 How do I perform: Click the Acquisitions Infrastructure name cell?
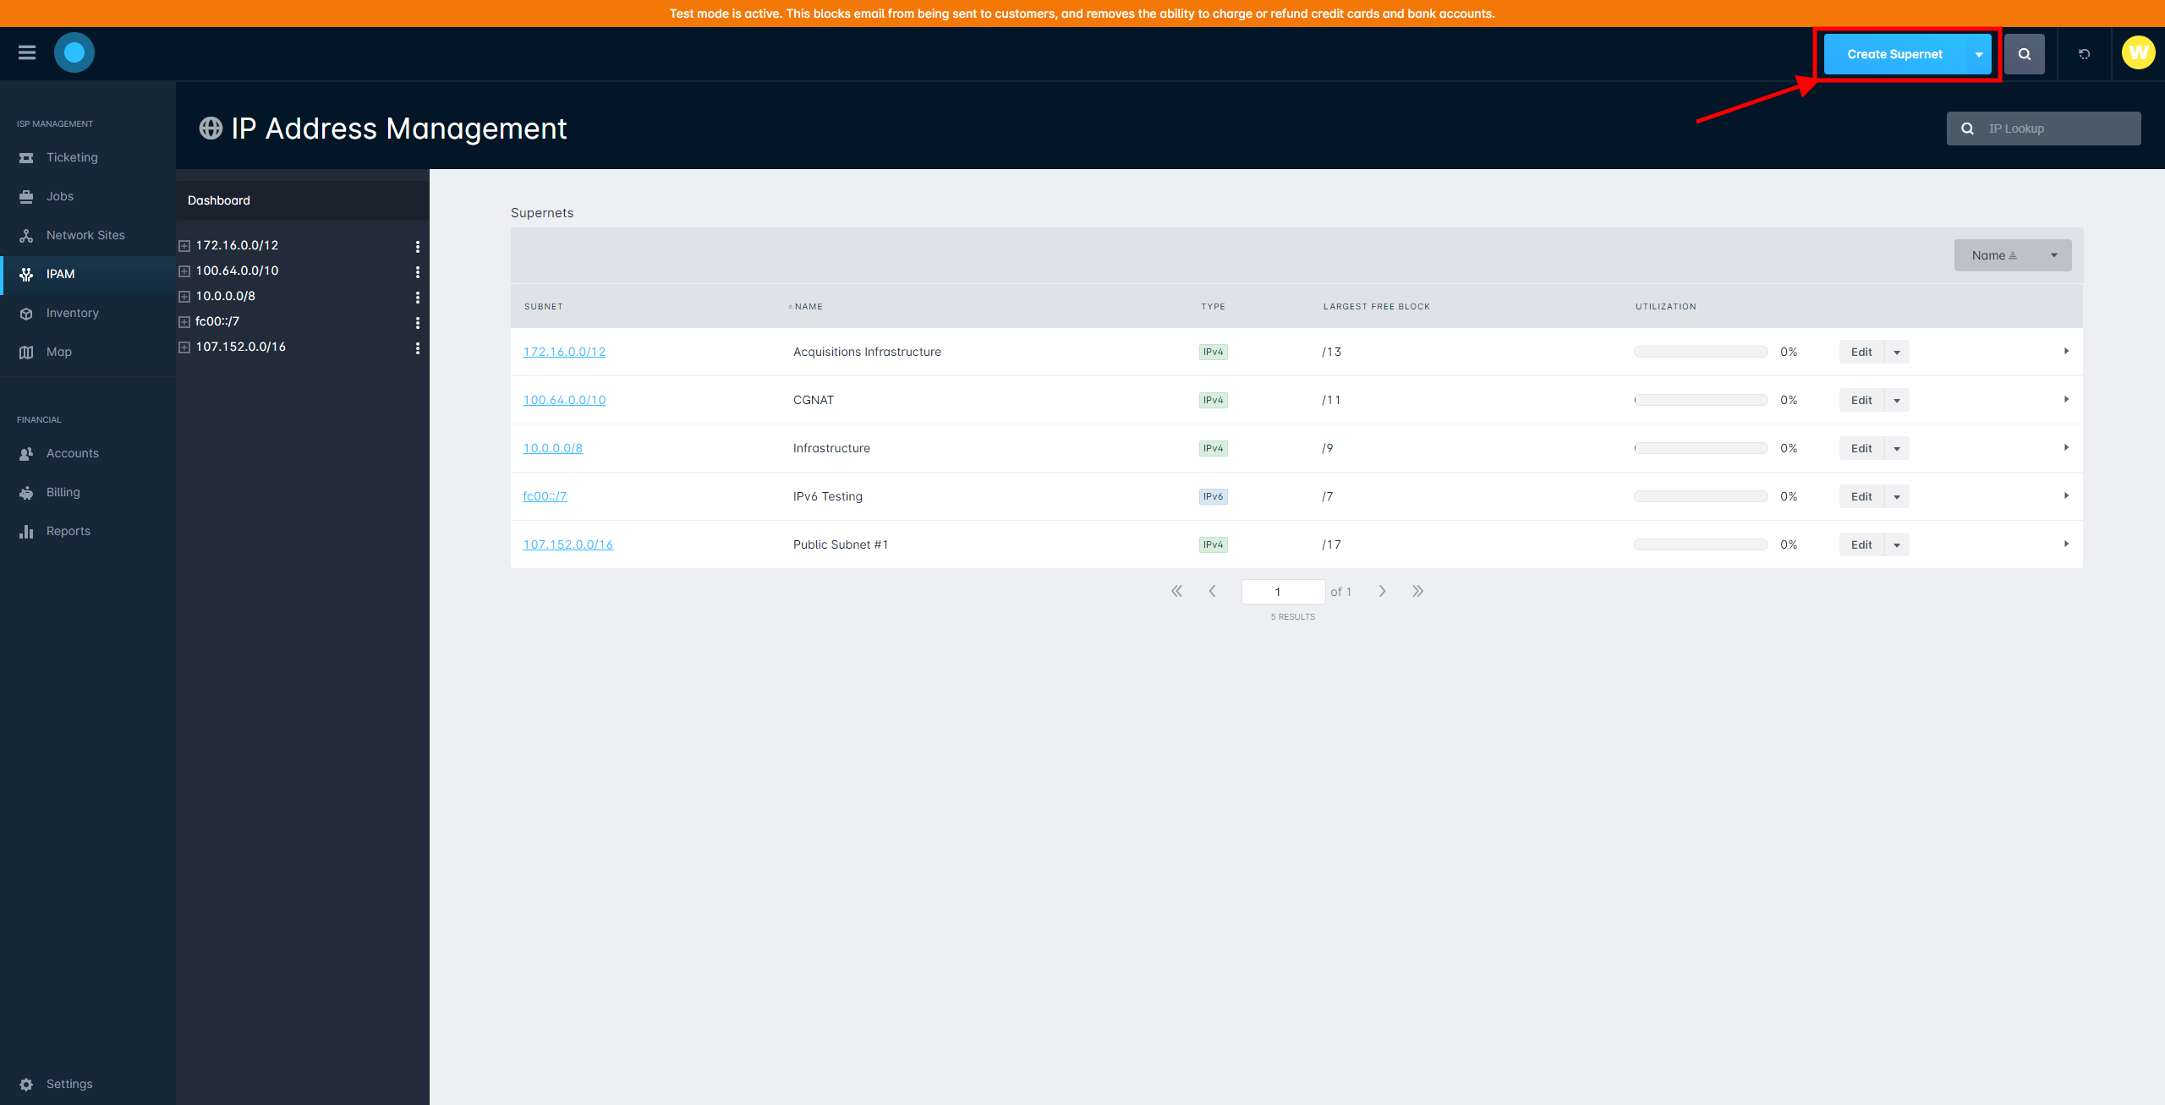pos(867,352)
